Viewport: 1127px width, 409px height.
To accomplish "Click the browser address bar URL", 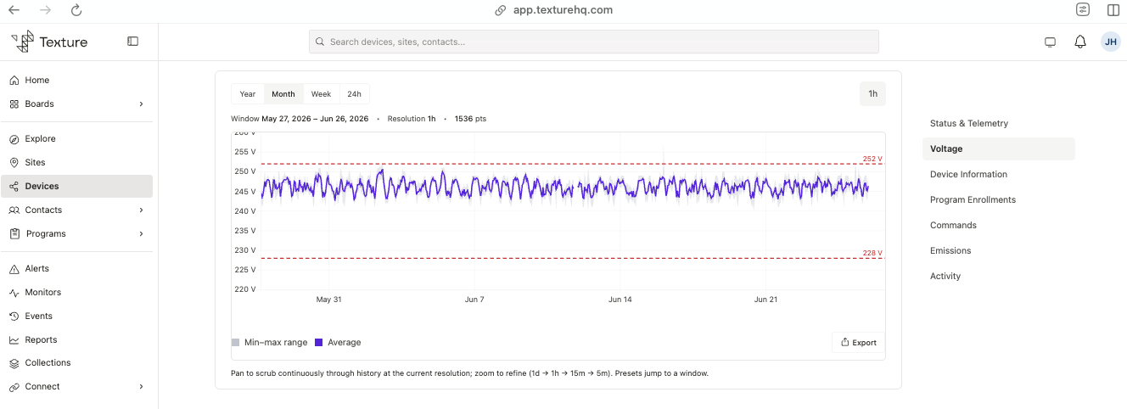I will click(x=563, y=10).
